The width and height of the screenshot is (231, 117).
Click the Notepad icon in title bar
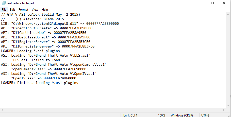pyautogui.click(x=4, y=3)
